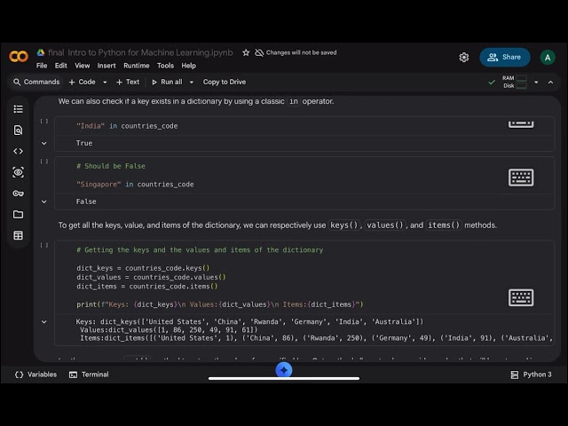The image size is (568, 426).
Task: Open the Help menu
Action: pyautogui.click(x=188, y=66)
